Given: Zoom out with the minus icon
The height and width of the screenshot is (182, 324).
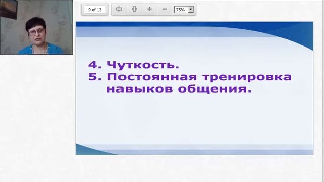Looking at the screenshot, I should point(165,9).
